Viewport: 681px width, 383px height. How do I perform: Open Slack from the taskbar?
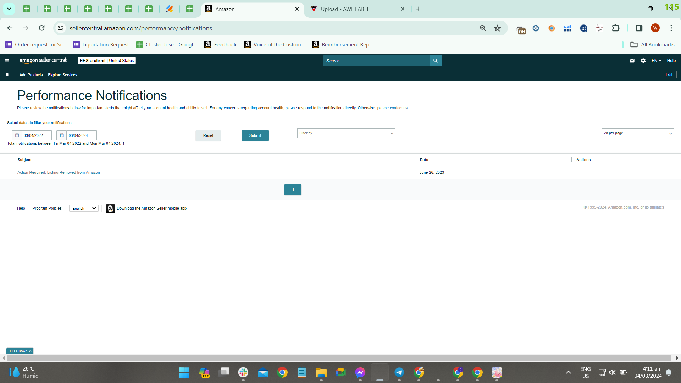point(243,372)
